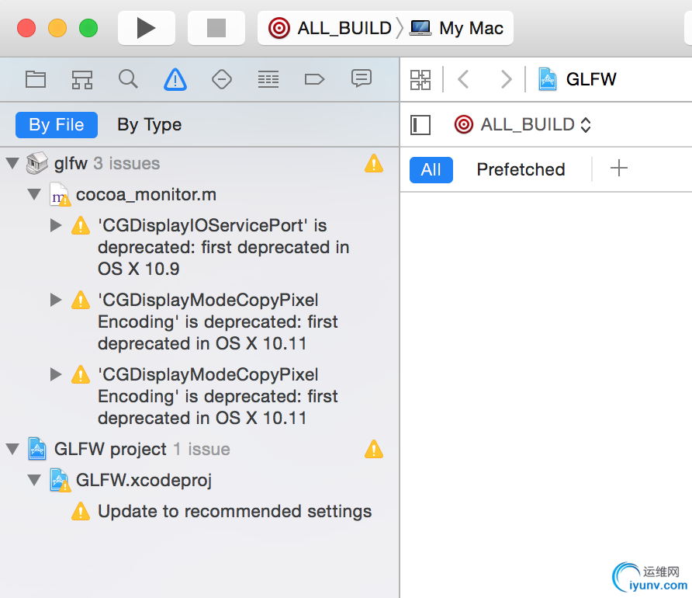
Task: Open the Breakpoint navigator
Action: tap(314, 78)
